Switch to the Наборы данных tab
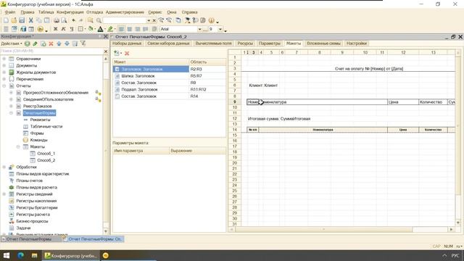The width and height of the screenshot is (464, 261). click(127, 43)
